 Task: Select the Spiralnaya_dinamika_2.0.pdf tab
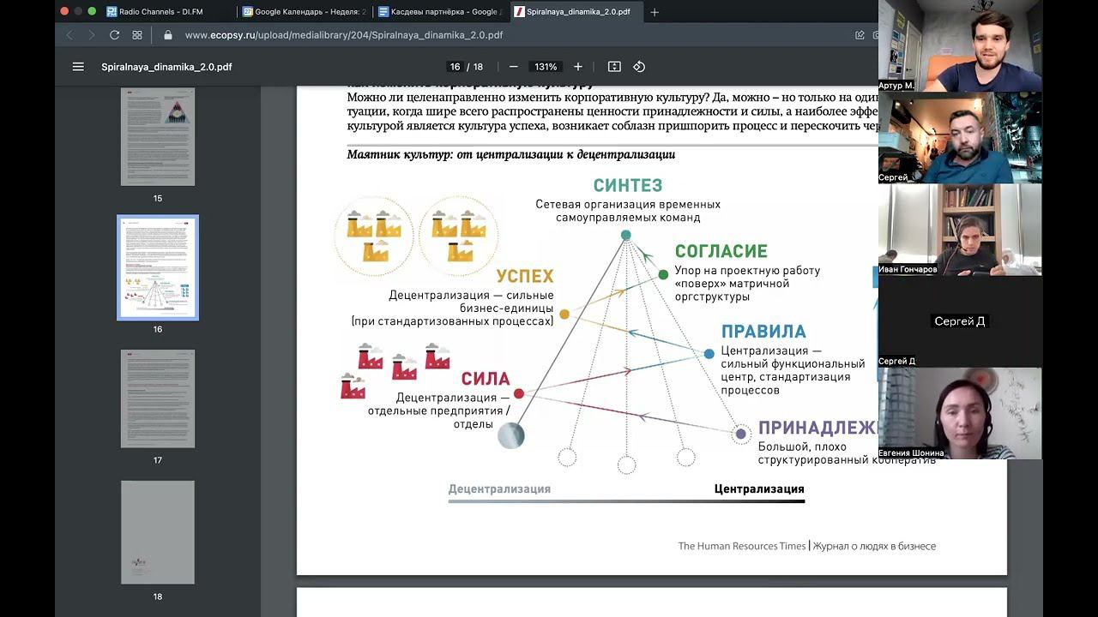577,12
